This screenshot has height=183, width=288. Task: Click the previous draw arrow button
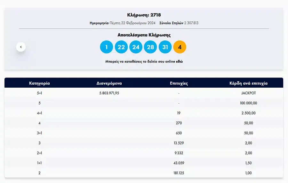tap(21, 47)
